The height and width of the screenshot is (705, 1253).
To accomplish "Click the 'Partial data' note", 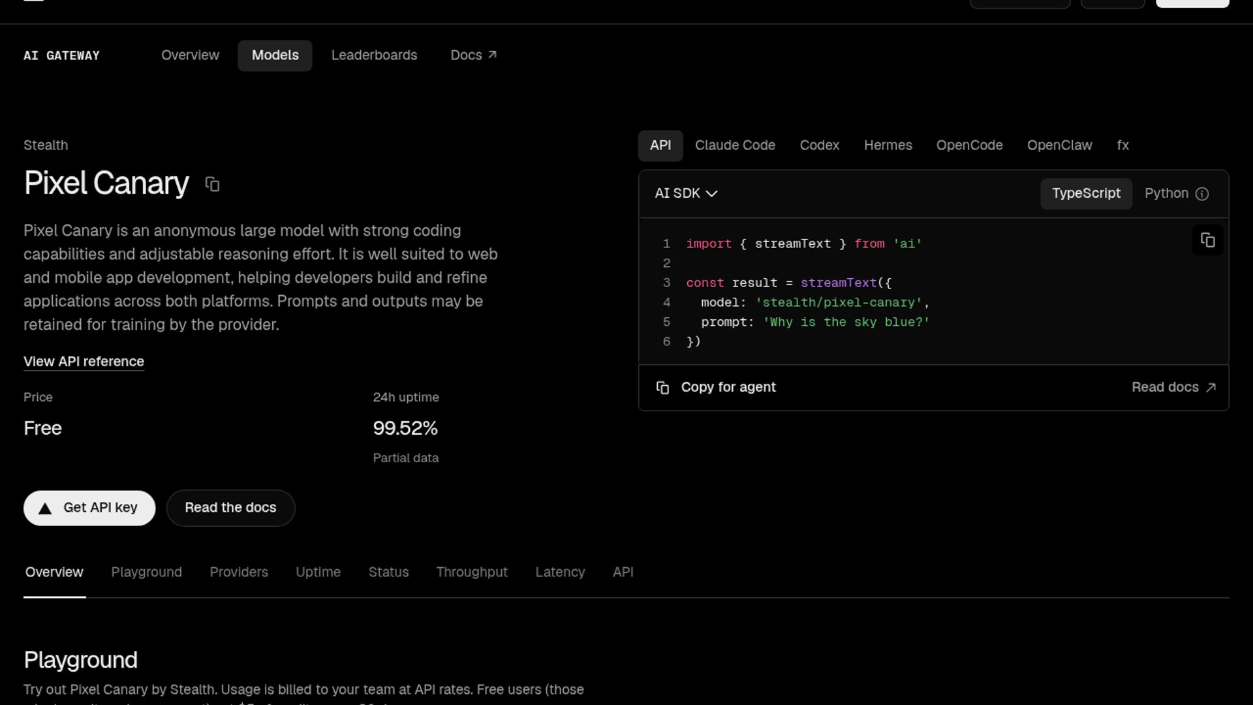I will coord(405,458).
